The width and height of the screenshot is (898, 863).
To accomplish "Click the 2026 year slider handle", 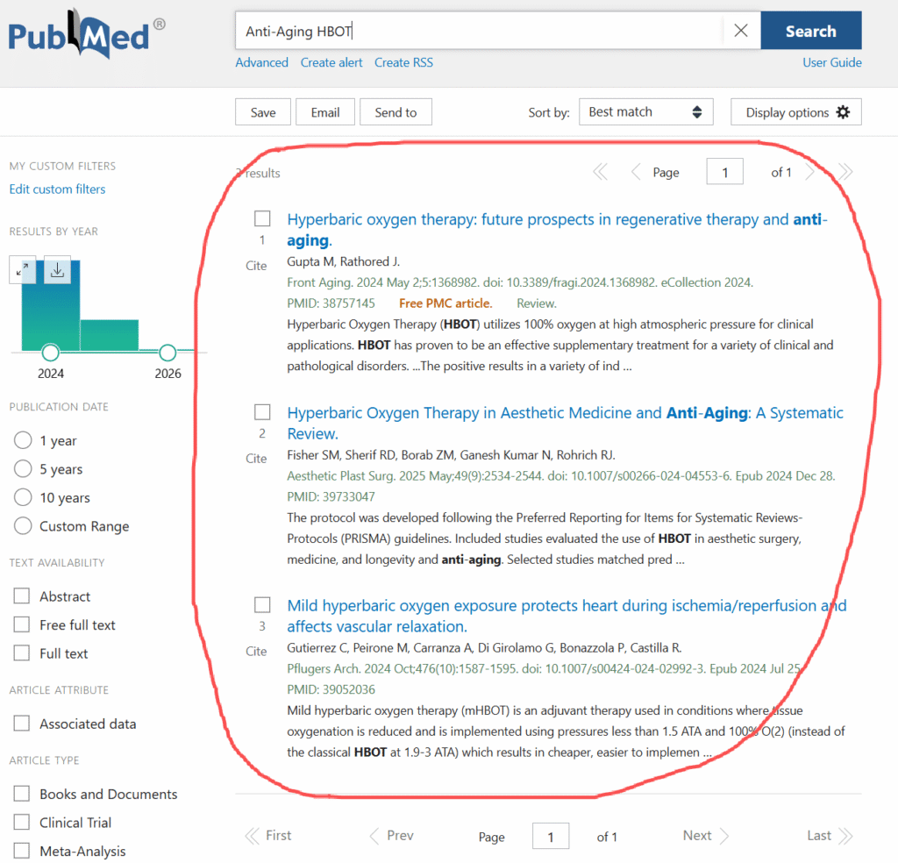I will [167, 353].
